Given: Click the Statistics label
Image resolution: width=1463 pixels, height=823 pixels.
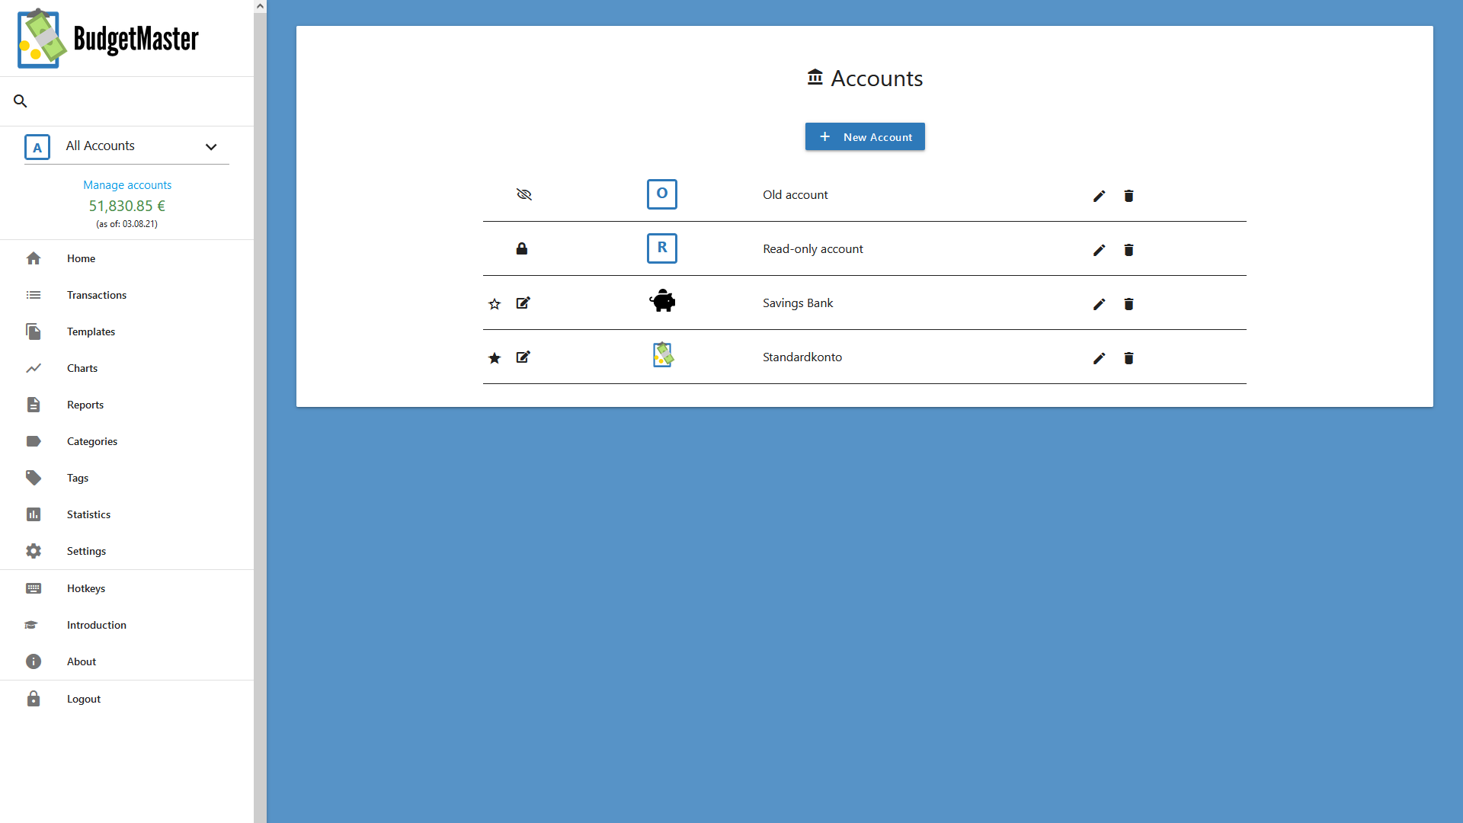Looking at the screenshot, I should pyautogui.click(x=88, y=514).
